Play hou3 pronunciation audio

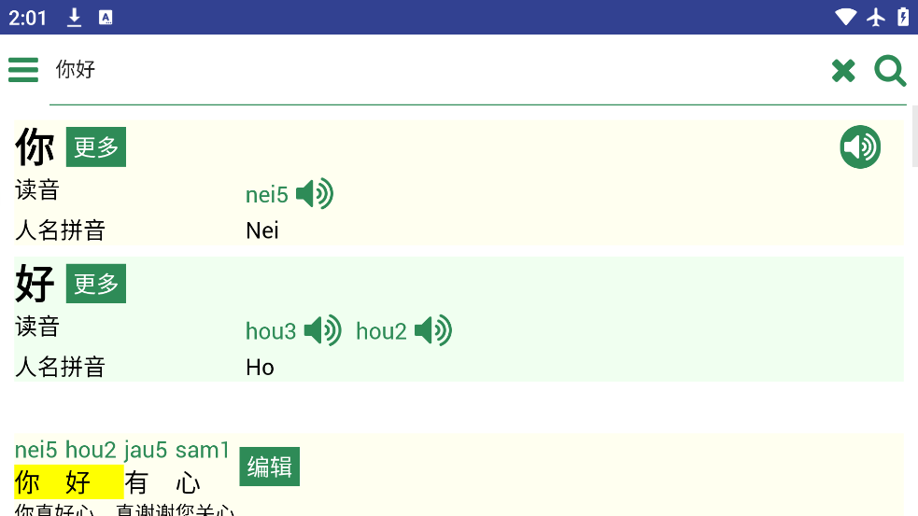click(x=323, y=330)
